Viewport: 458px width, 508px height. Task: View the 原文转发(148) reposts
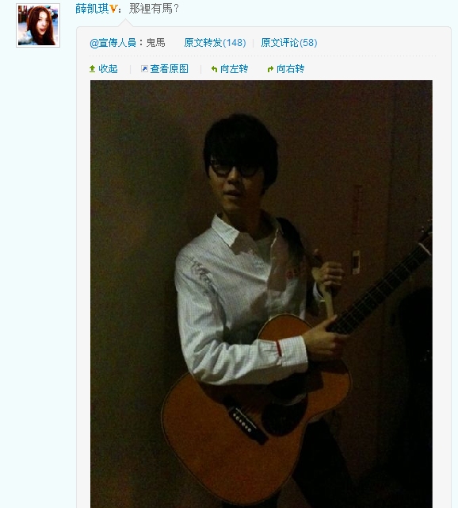pyautogui.click(x=215, y=43)
